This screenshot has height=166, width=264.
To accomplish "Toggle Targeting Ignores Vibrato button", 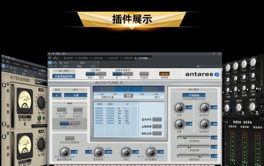I will [x=70, y=139].
